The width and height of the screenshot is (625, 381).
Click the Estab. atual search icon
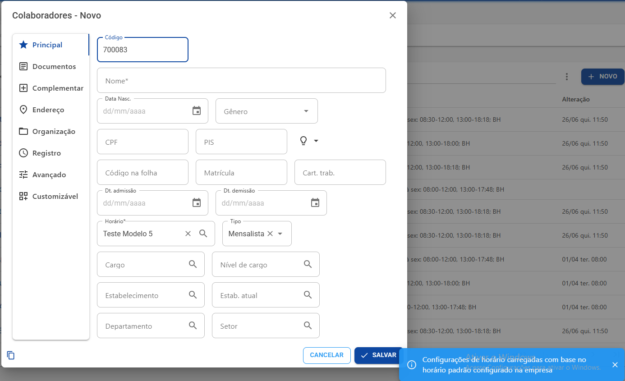tap(308, 295)
